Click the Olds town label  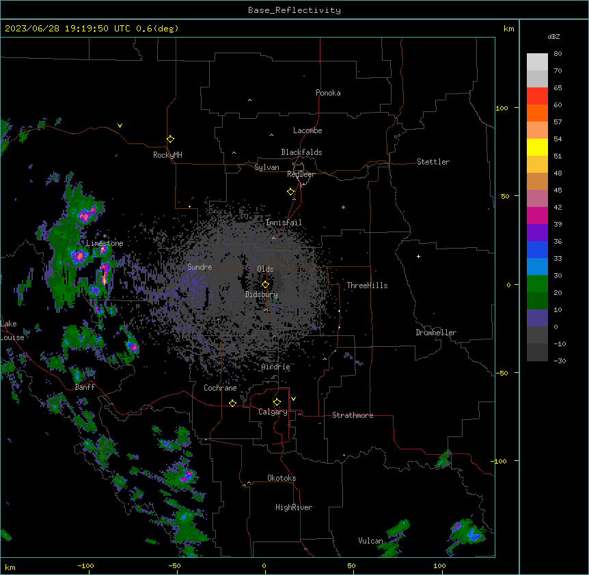265,269
